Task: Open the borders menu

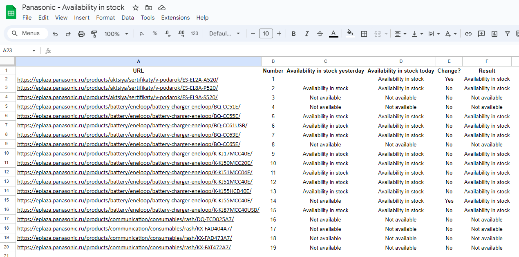Action: point(364,34)
